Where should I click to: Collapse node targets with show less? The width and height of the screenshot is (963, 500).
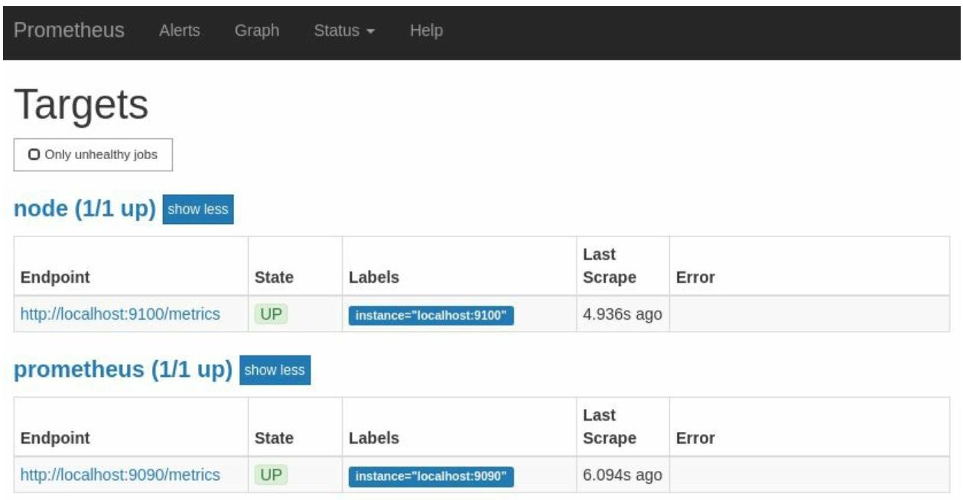198,209
